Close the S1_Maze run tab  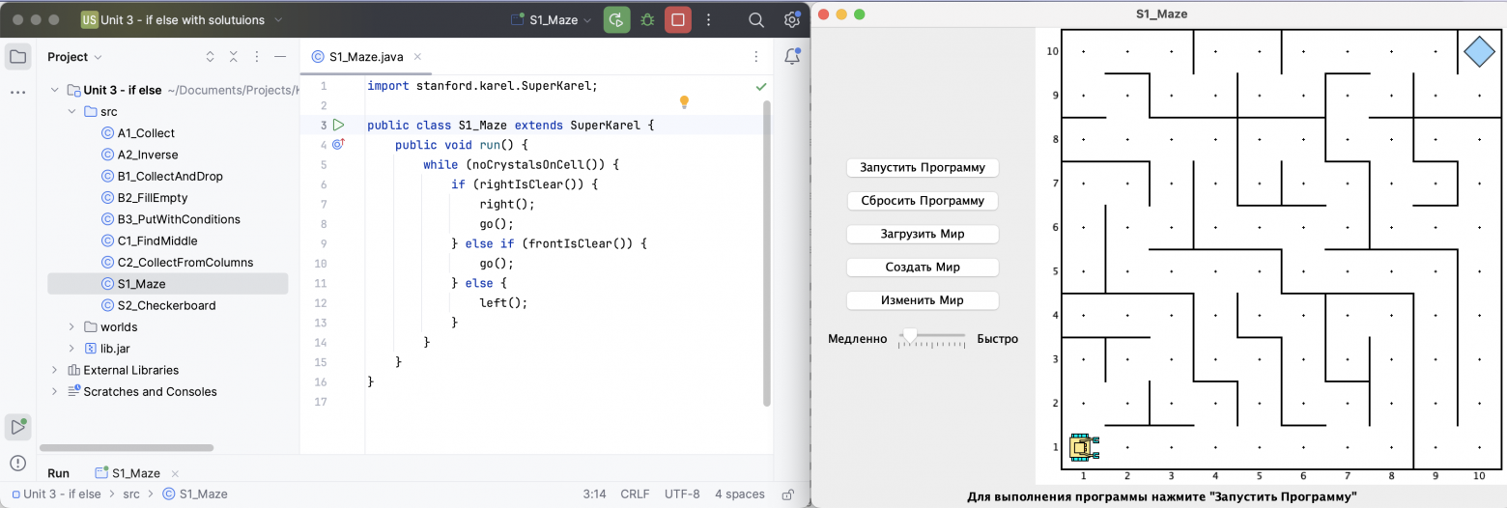click(x=175, y=473)
